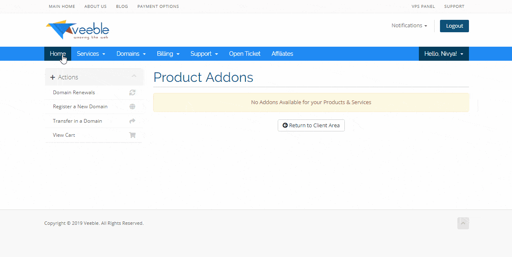Click the SUPPORT link in the top bar

coord(454,7)
